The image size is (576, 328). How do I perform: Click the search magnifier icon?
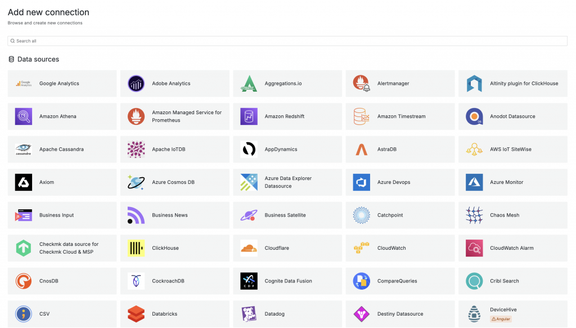(x=12, y=41)
